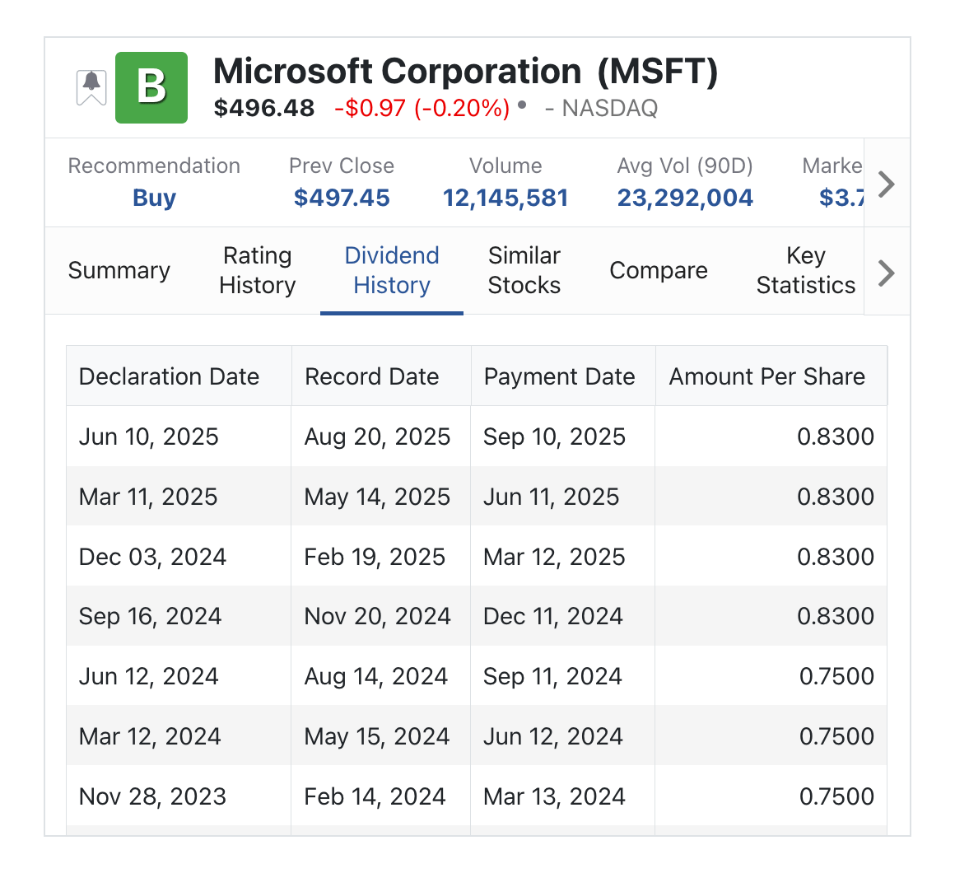Click the Prev Close value $497.45
The image size is (955, 873).
click(342, 198)
